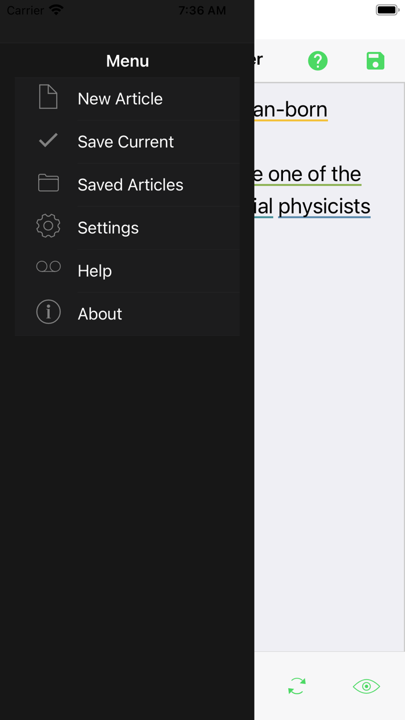Click the underlined physicists link
Screen dimensions: 405x720
[x=323, y=206]
